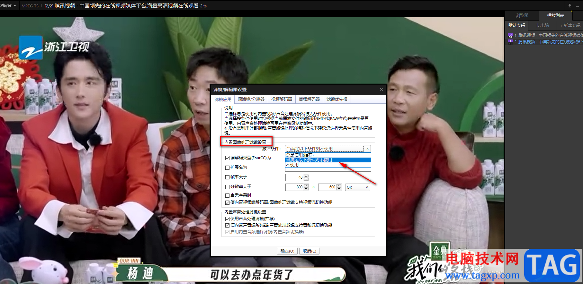
Task: Toggle 使用声音处理滤镜(推荐) checkbox
Action: 227,219
